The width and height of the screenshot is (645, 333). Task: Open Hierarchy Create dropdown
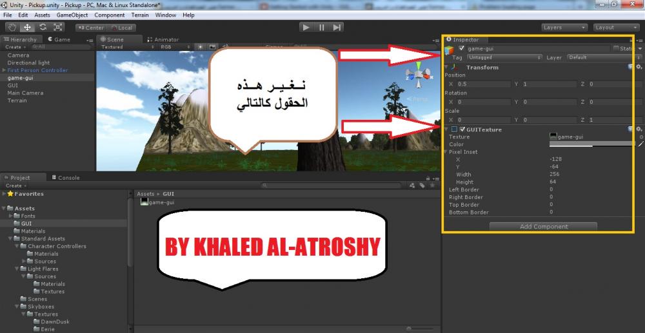point(15,47)
